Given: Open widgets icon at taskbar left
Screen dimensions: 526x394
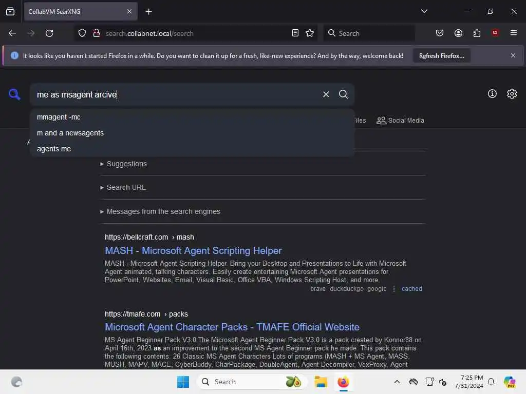Looking at the screenshot, I should click(x=16, y=382).
